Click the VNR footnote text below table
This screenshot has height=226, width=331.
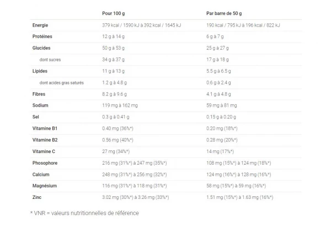coord(84,213)
